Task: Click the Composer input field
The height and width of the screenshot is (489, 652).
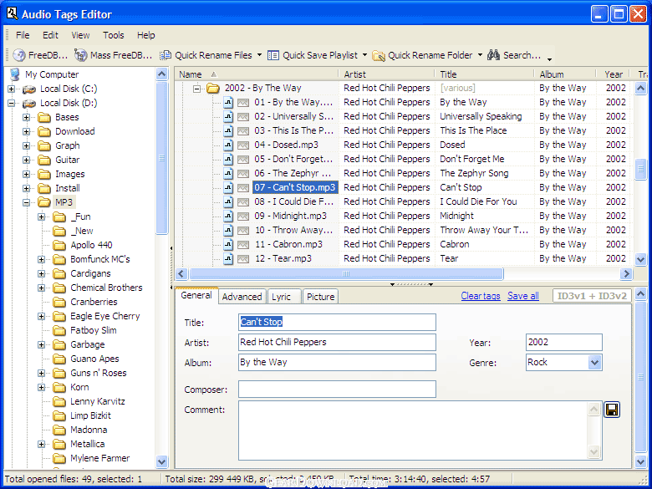Action: click(337, 390)
